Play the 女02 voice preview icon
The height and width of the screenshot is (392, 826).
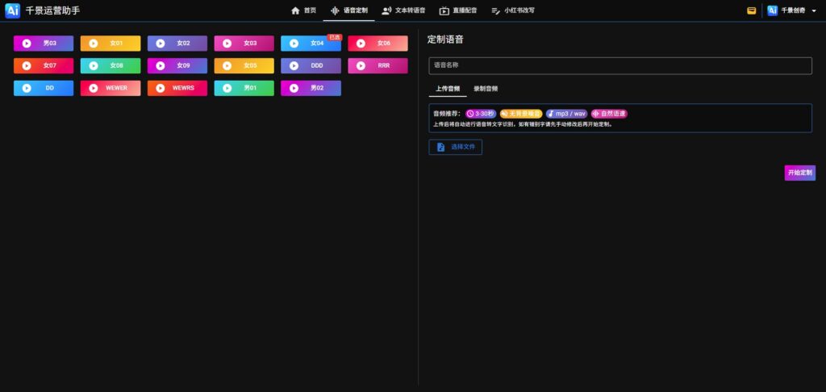click(161, 44)
